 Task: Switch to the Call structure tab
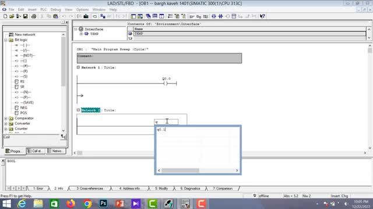click(x=36, y=151)
